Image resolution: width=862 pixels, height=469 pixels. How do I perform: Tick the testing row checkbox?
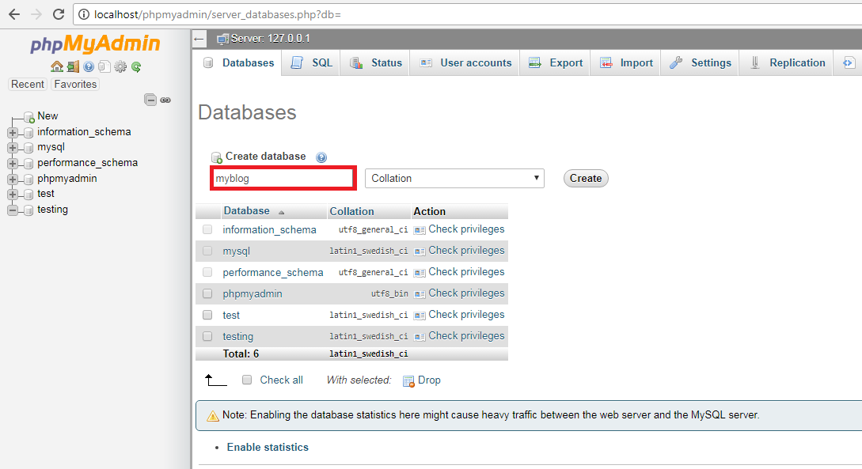point(207,337)
